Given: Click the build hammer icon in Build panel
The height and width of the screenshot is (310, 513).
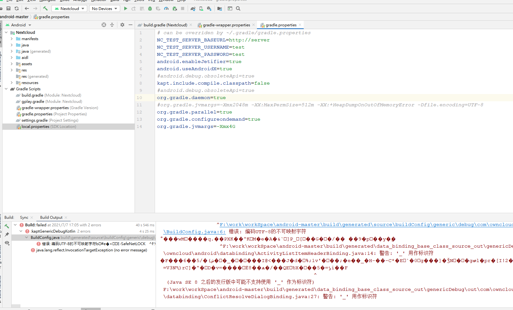Looking at the screenshot, I should tap(7, 226).
